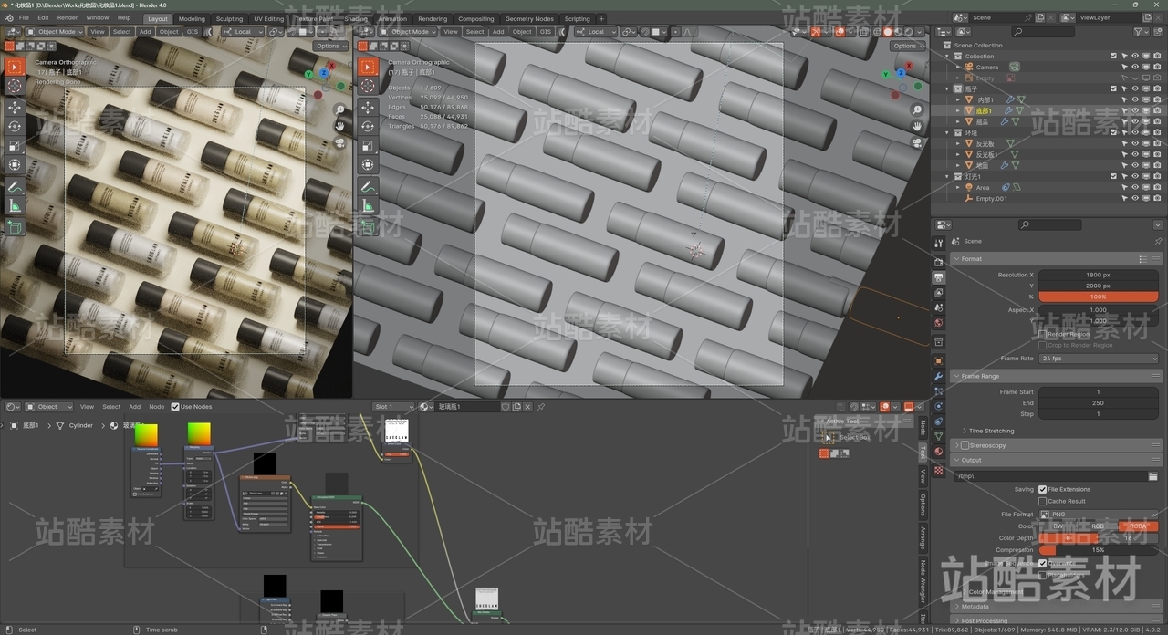Open the World properties tab
Image resolution: width=1168 pixels, height=635 pixels.
(938, 322)
